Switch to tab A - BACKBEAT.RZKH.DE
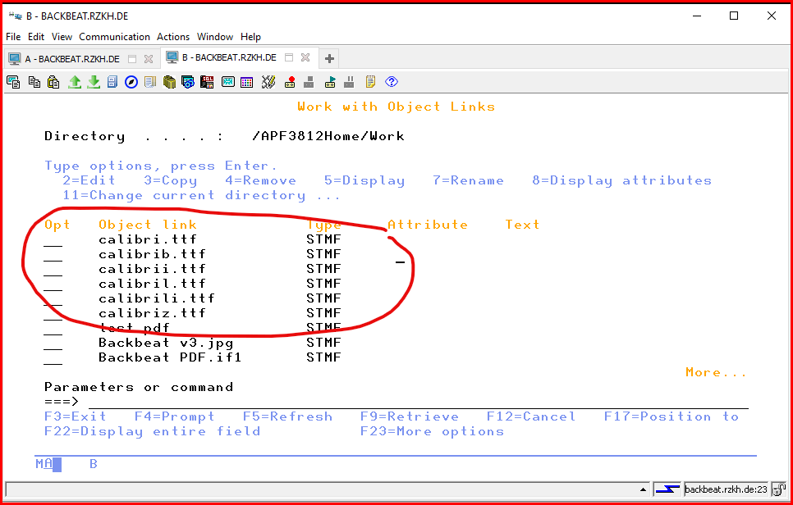This screenshot has width=793, height=505. point(72,59)
